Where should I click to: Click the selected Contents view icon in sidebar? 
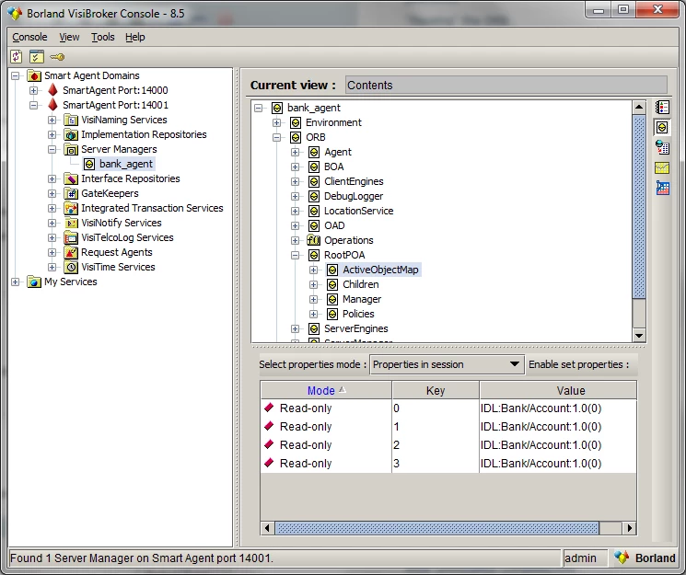click(662, 127)
